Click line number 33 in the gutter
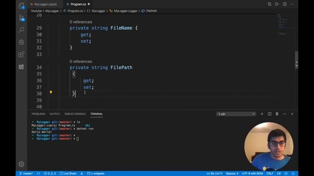The height and width of the screenshot is (176, 314). click(39, 54)
